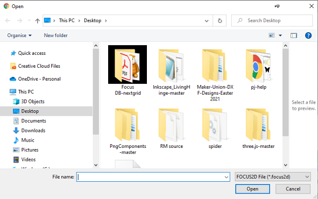The width and height of the screenshot is (318, 199).
Task: Open previous locations address dropdown
Action: click(x=207, y=20)
